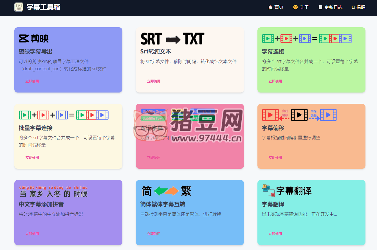Screen dimensions: 377x250
Task: Click the 字幕偏移 offset arrows icon
Action: point(300,115)
